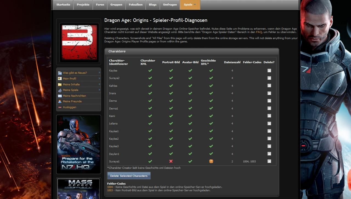This screenshot has width=351, height=199.
Task: Click the 'Fehler-Codes' column header
Action: [x=252, y=62]
